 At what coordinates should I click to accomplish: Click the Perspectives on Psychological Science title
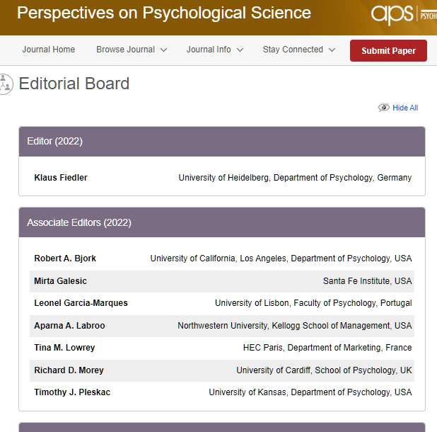click(x=164, y=13)
